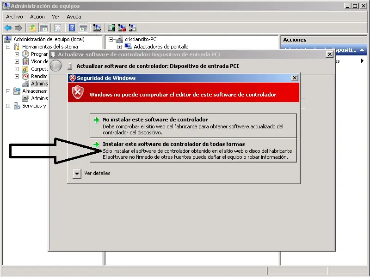Click the Update driver software toolbar icon
The height and width of the screenshot is (277, 370).
point(111,28)
